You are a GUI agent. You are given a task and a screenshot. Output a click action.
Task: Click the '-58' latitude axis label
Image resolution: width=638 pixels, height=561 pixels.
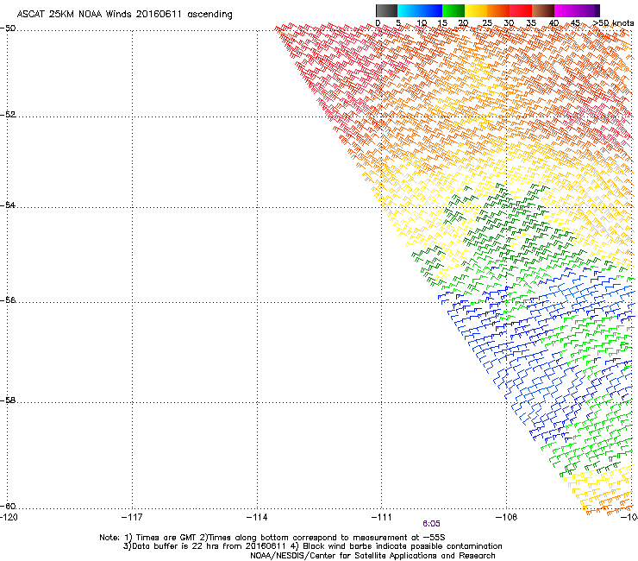(x=8, y=400)
